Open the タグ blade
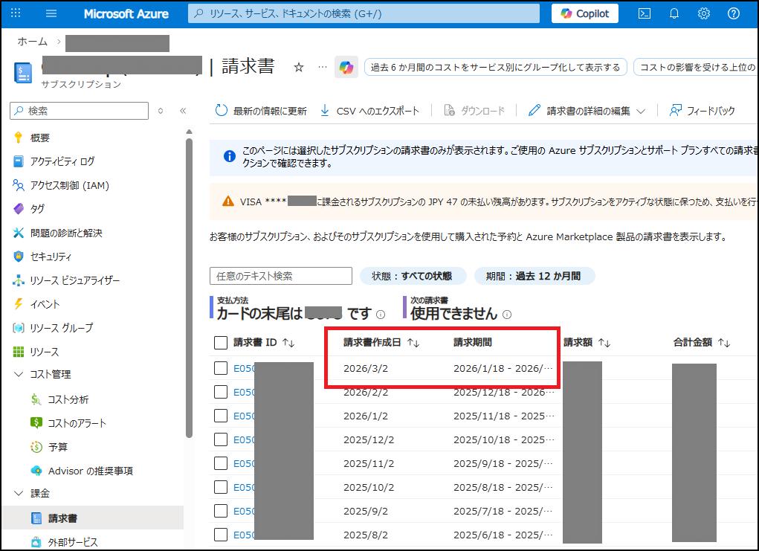Viewport: 759px width, 551px height. tap(33, 208)
